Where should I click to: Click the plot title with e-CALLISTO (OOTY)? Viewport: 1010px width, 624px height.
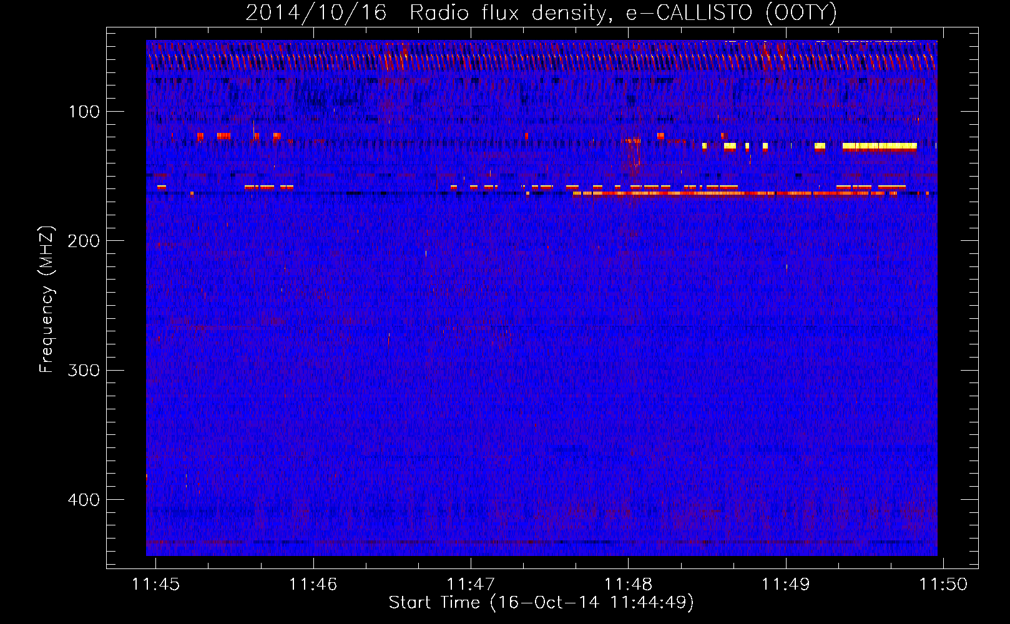[x=541, y=12]
